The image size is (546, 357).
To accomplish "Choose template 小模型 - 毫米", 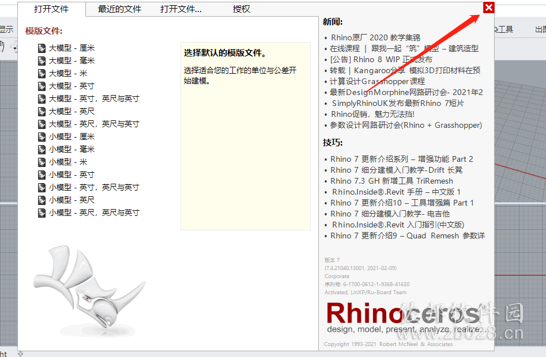I will (71, 149).
